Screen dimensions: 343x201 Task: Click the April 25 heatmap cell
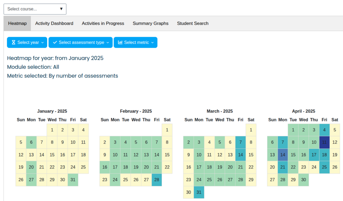[x=324, y=167]
